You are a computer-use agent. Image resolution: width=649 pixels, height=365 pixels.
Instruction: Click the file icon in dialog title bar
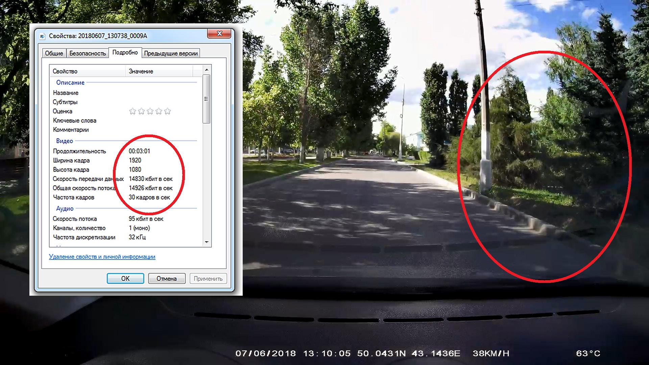(43, 36)
